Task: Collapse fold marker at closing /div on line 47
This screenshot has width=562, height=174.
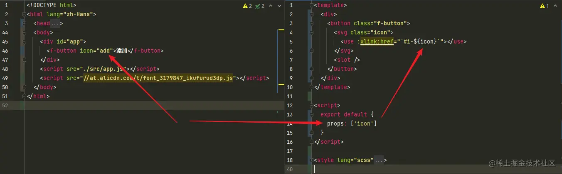Action: (24, 60)
